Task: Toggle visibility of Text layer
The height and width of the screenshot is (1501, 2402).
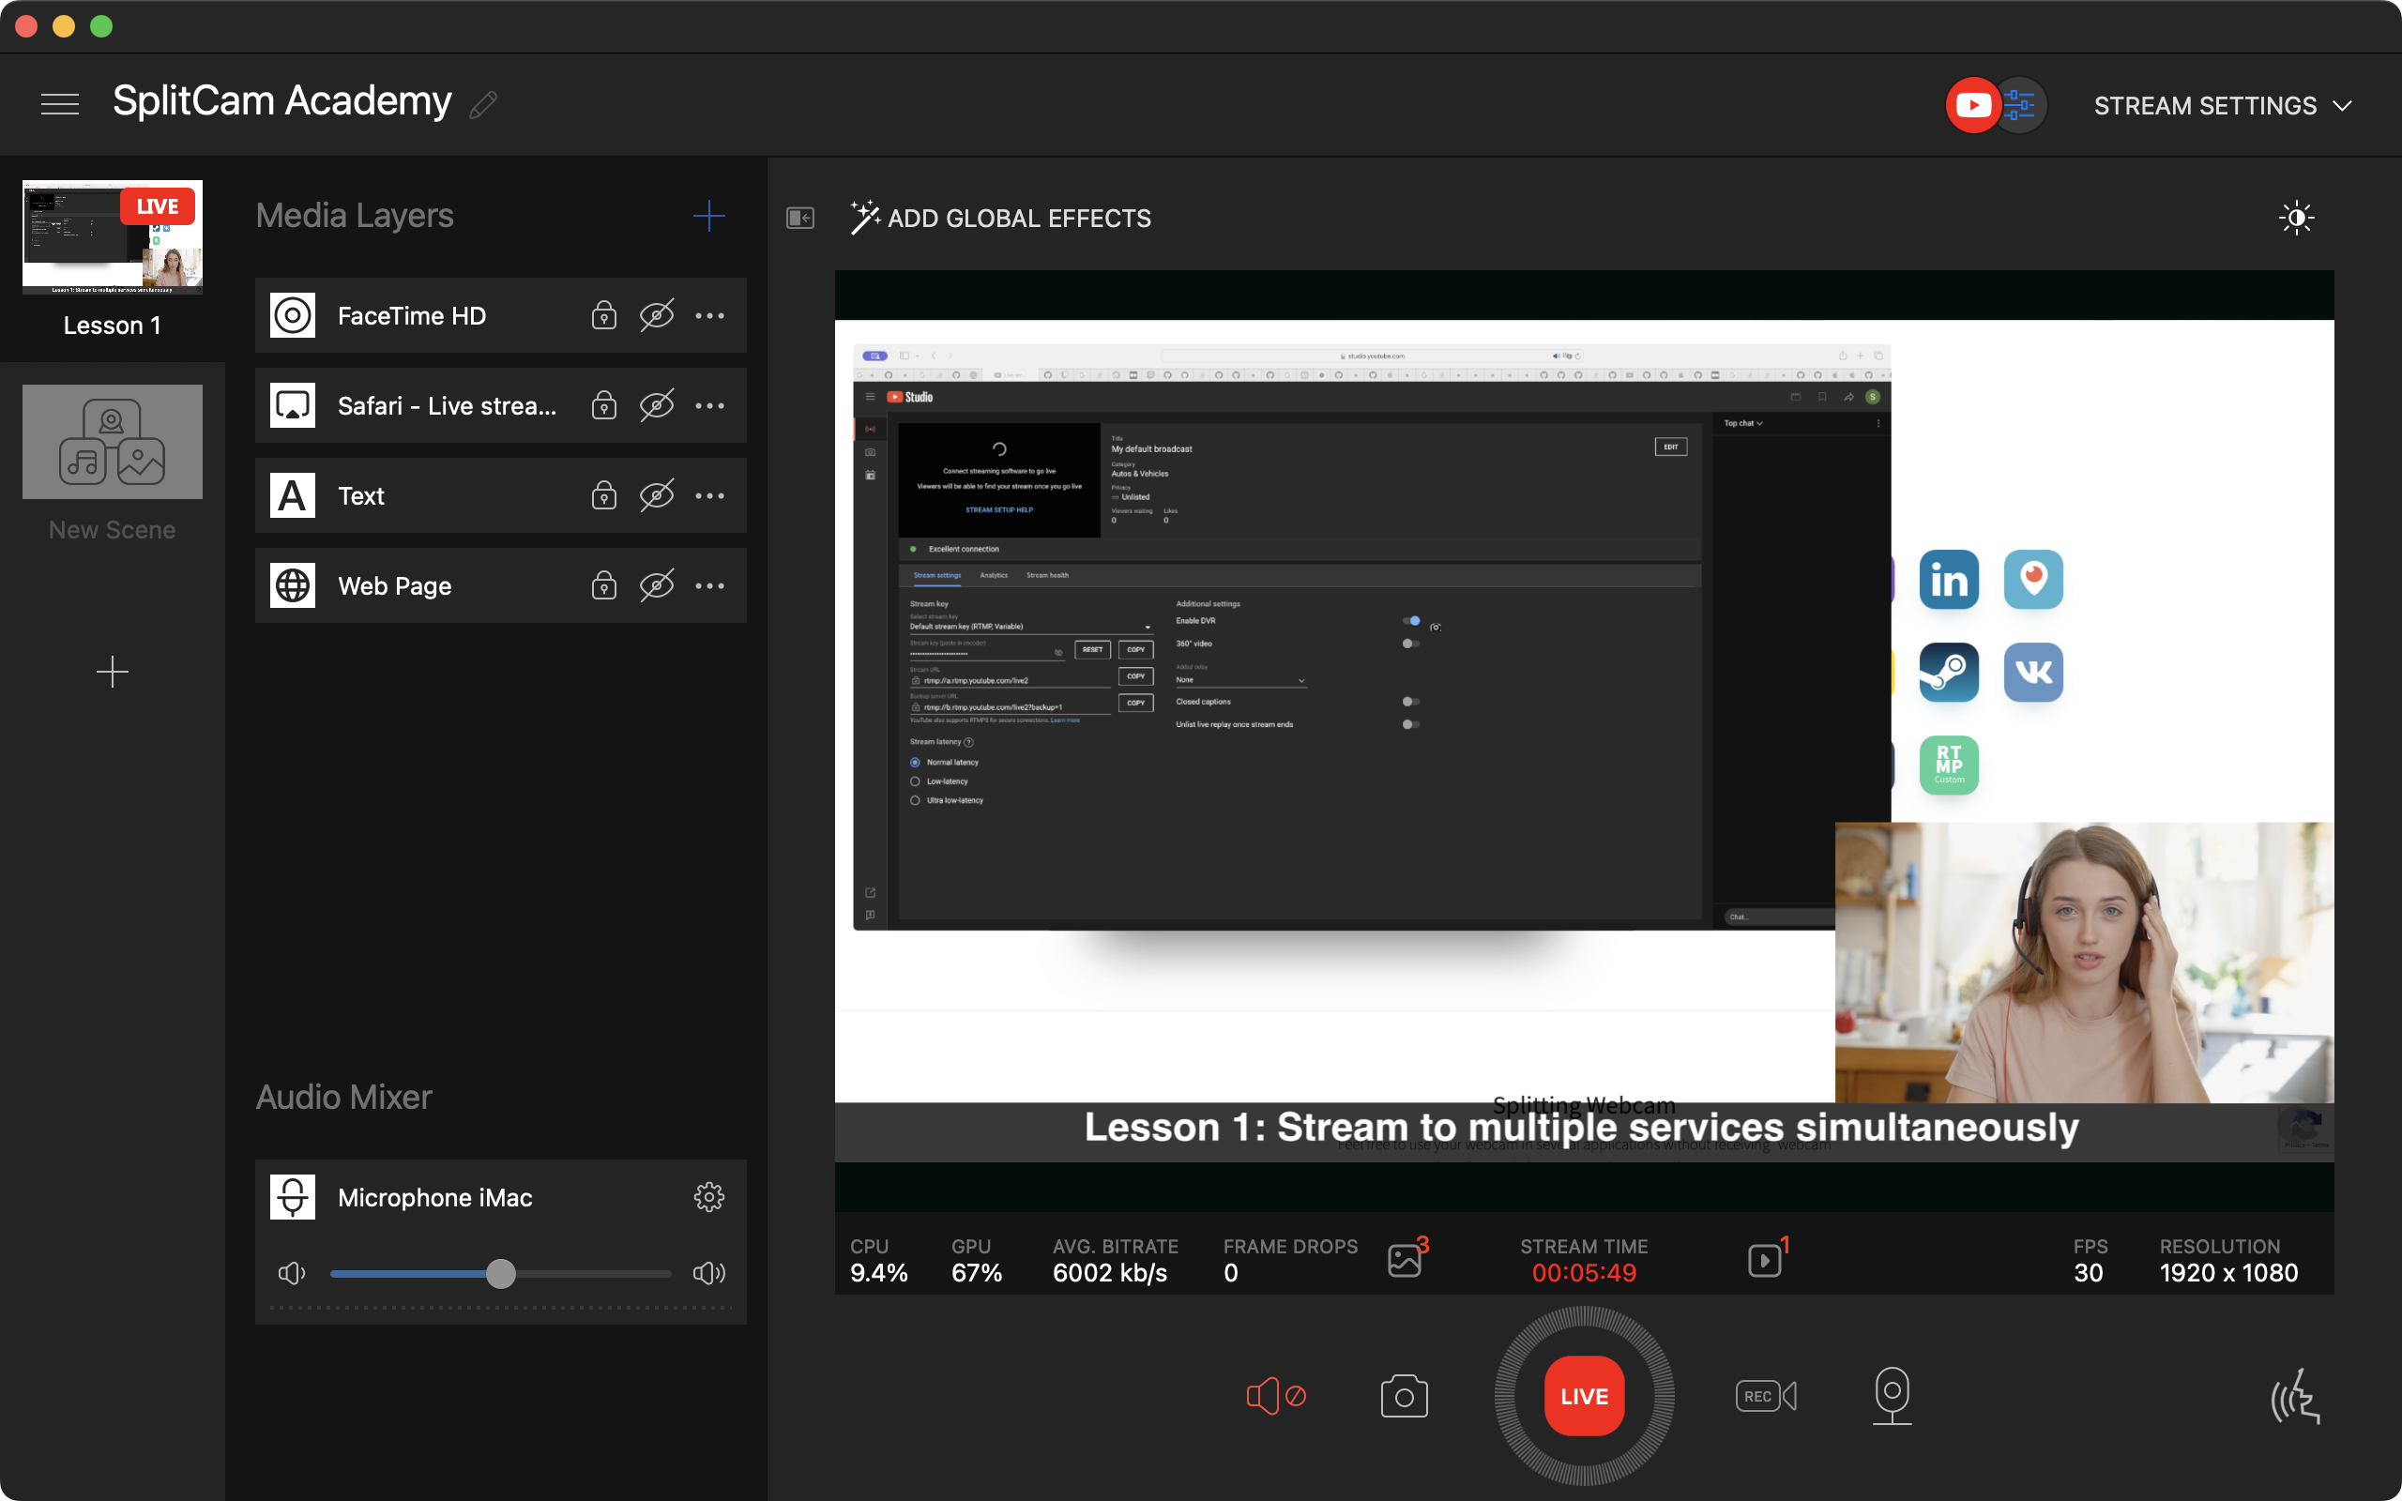Action: coord(656,495)
